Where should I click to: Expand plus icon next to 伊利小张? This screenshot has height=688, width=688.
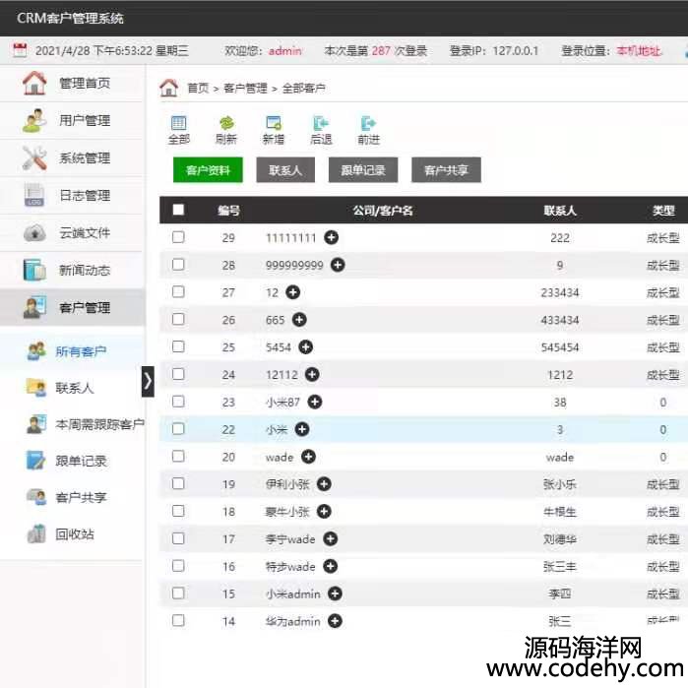(324, 484)
